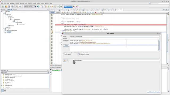Image resolution: width=170 pixels, height=95 pixels.
Task: Open the Refactor menu
Action: [x=22, y=3]
